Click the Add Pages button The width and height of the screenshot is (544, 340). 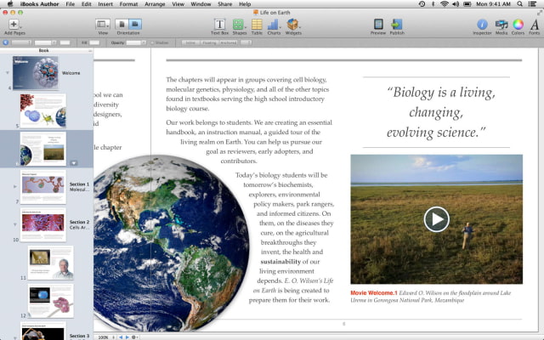coord(14,25)
